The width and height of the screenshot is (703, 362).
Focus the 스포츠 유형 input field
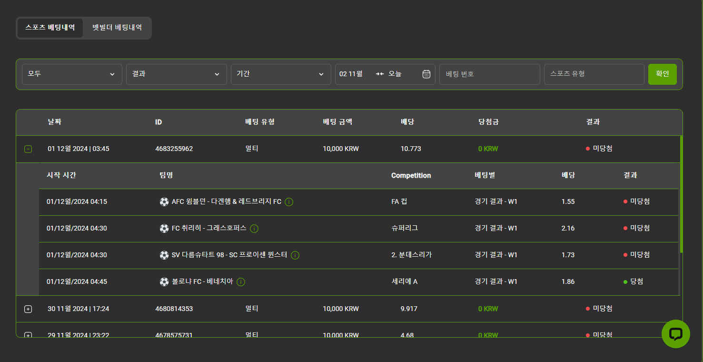pos(594,74)
